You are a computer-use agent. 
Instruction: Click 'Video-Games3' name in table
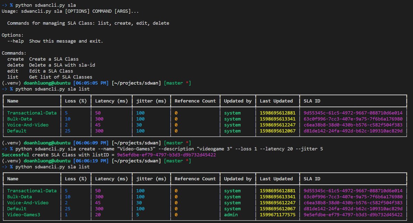(24, 215)
